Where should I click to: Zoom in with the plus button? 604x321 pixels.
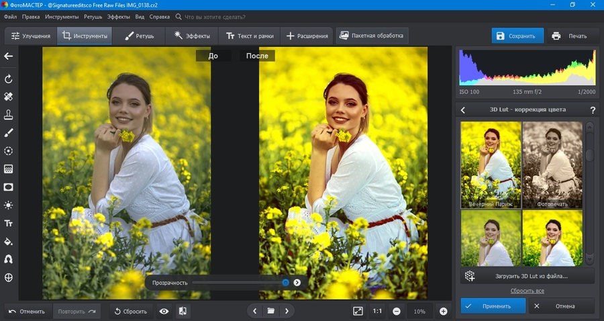coord(444,312)
